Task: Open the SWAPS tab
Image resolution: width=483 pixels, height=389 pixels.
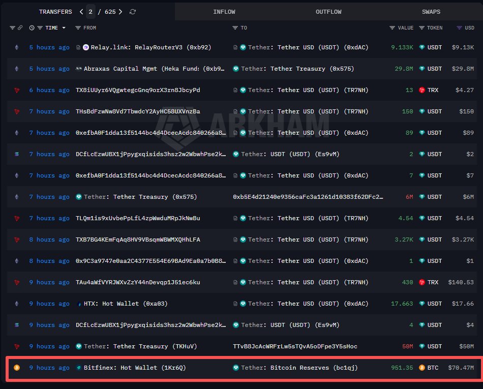Action: click(x=431, y=12)
